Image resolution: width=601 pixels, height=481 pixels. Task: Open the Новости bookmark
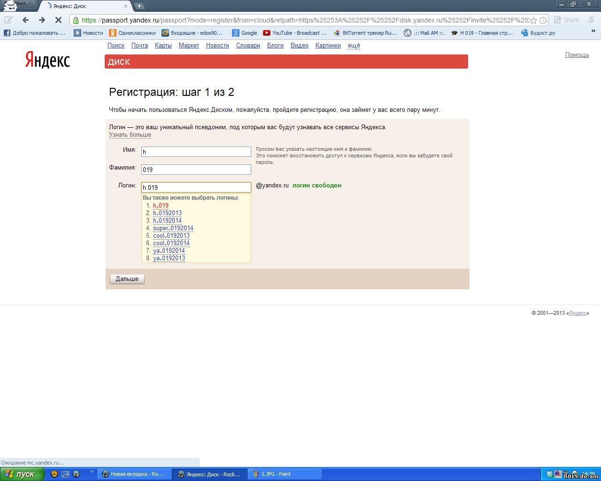[x=89, y=33]
